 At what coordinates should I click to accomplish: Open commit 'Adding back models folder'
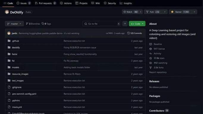tap(77, 67)
